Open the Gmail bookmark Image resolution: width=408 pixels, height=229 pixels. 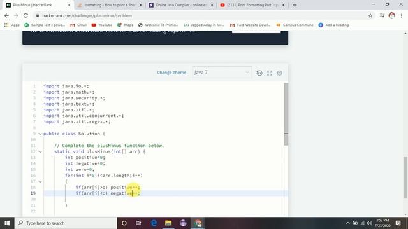pos(78,25)
